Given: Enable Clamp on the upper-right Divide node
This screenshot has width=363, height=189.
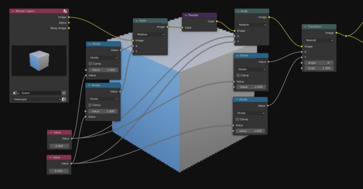Looking at the screenshot, I should (x=238, y=75).
